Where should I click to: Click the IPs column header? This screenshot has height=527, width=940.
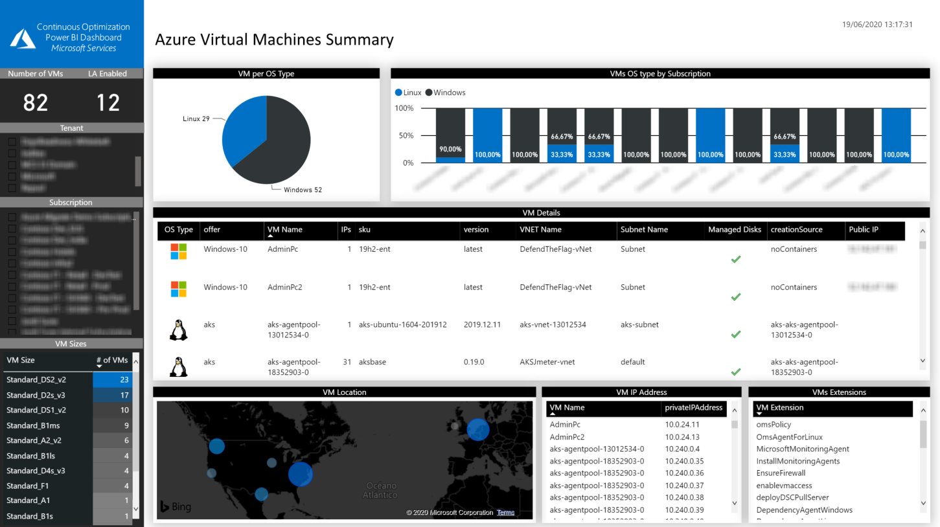[346, 230]
